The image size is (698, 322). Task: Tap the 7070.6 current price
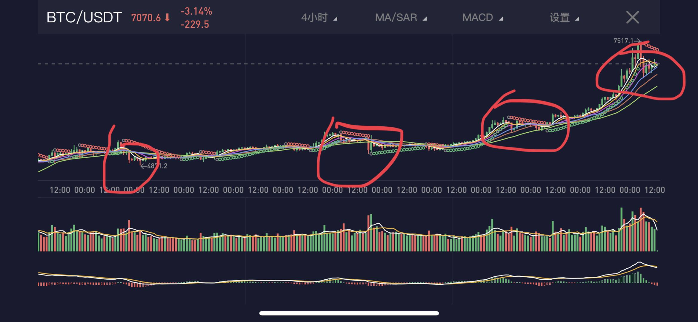tap(146, 18)
